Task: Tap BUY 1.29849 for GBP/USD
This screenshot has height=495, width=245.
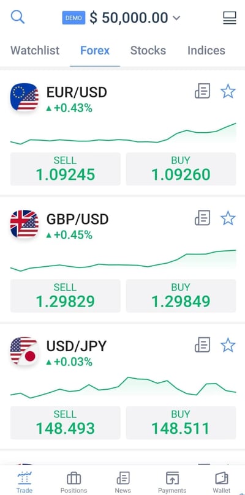Action: (181, 296)
